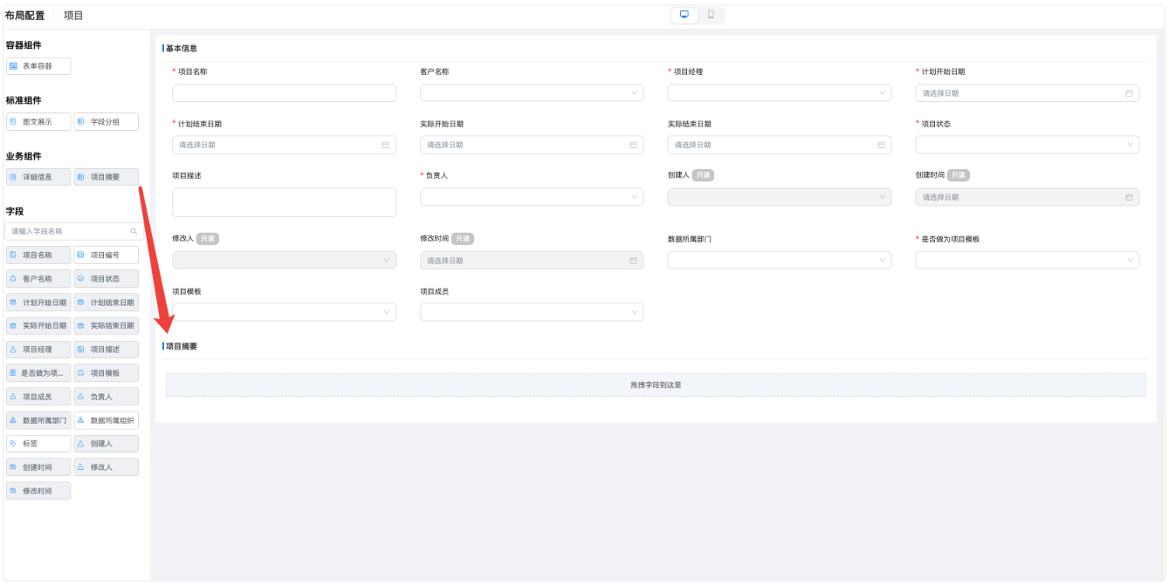Pick the 实际开始日期 field chip in sidebar
The width and height of the screenshot is (1169, 585).
38,325
